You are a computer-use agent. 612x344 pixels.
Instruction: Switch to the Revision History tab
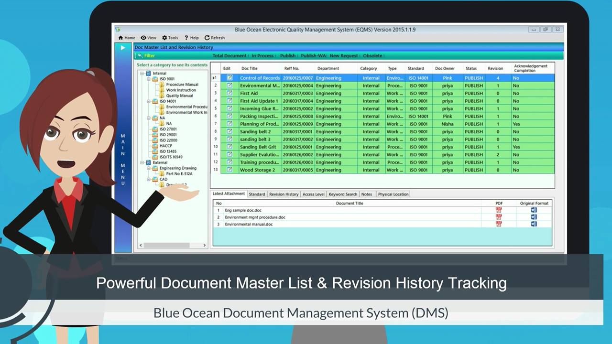[284, 194]
